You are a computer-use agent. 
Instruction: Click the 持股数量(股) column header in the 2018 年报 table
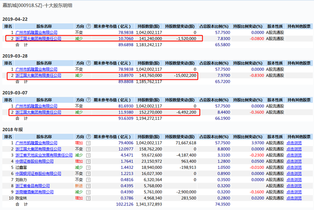(x=149, y=137)
